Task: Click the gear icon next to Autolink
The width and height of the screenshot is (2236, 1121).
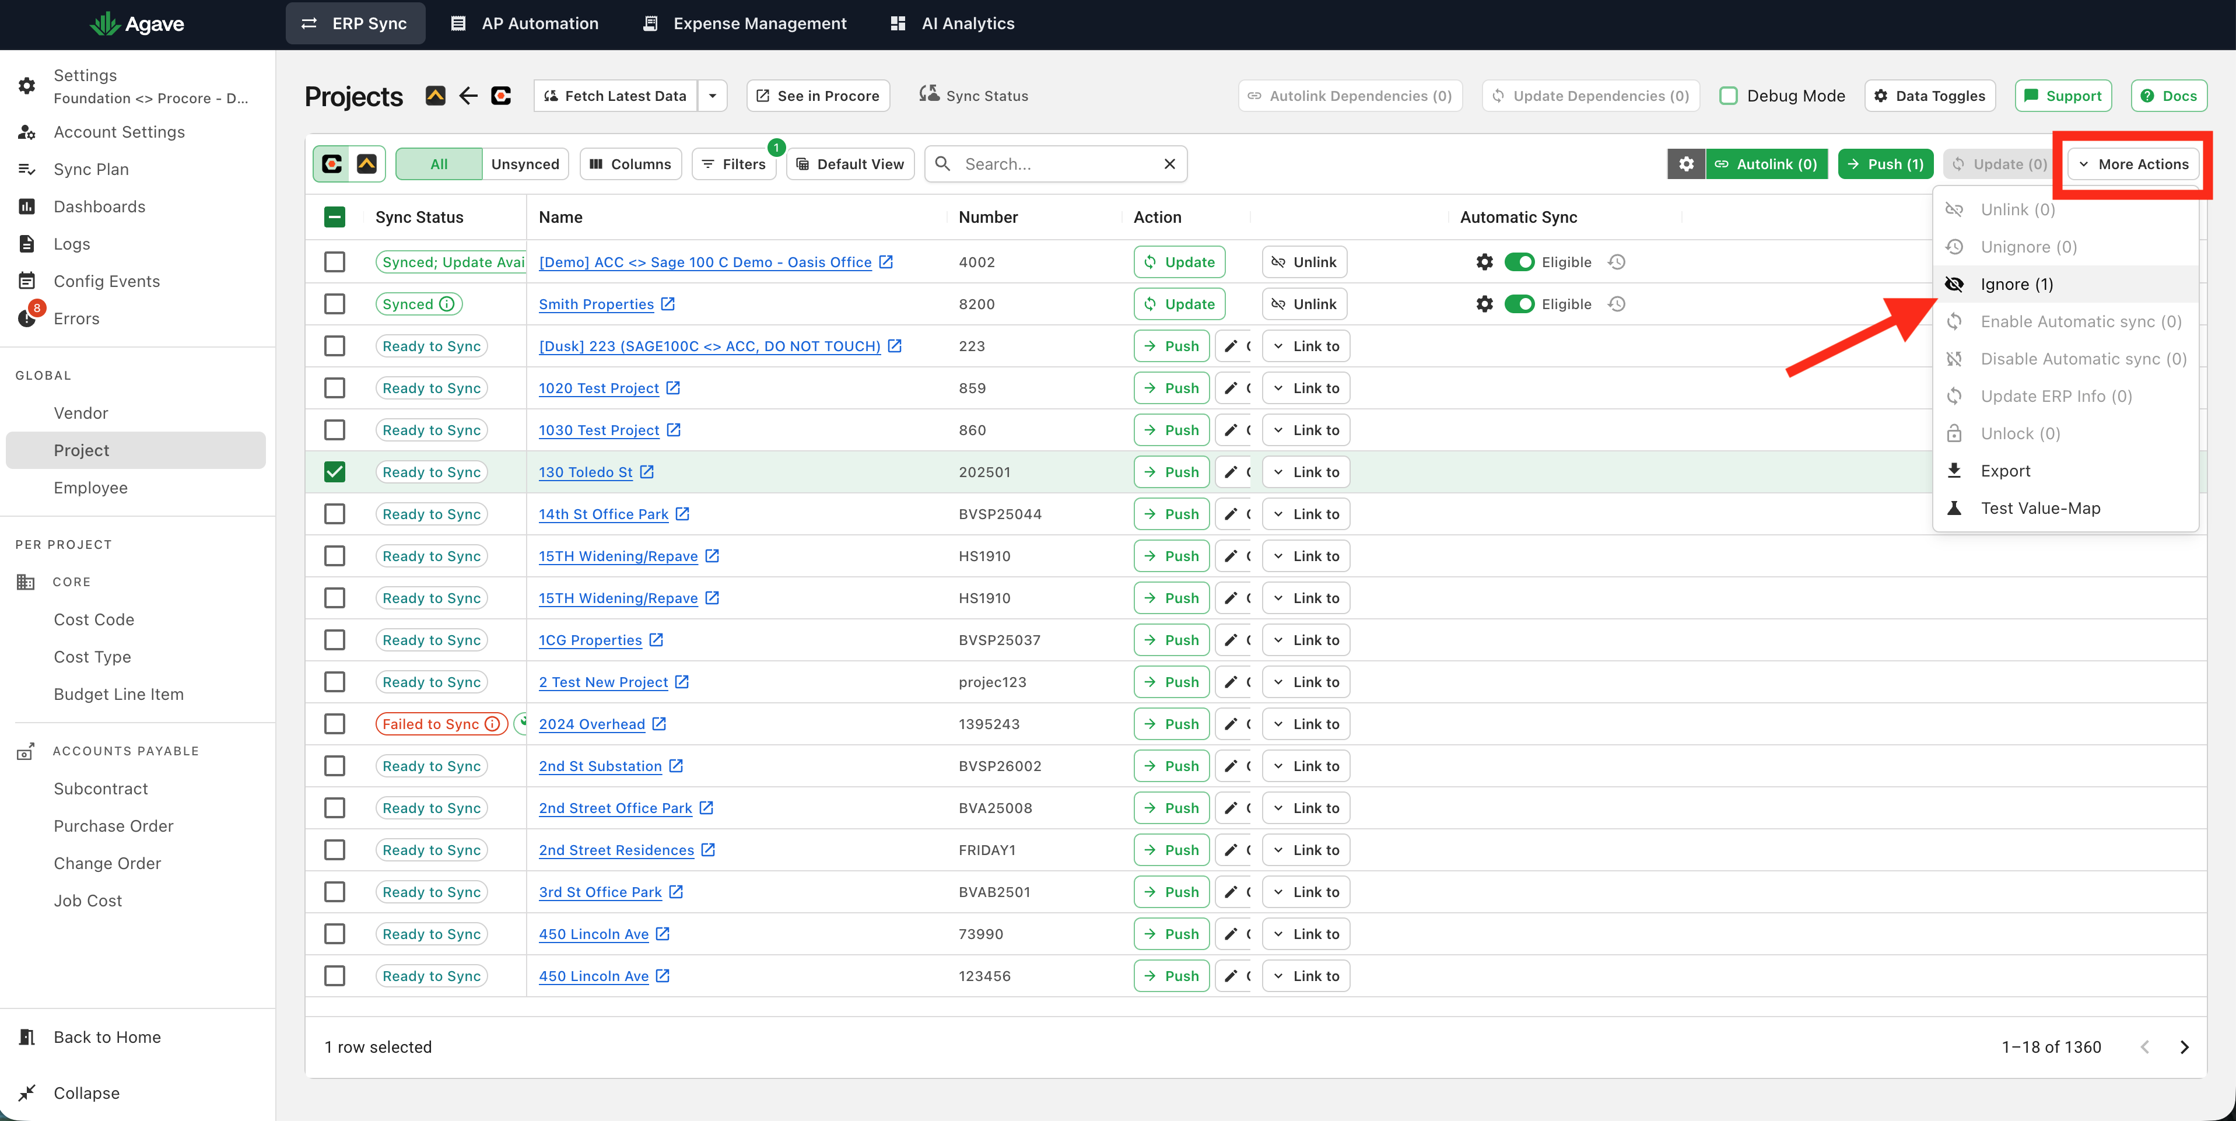Action: (x=1685, y=164)
